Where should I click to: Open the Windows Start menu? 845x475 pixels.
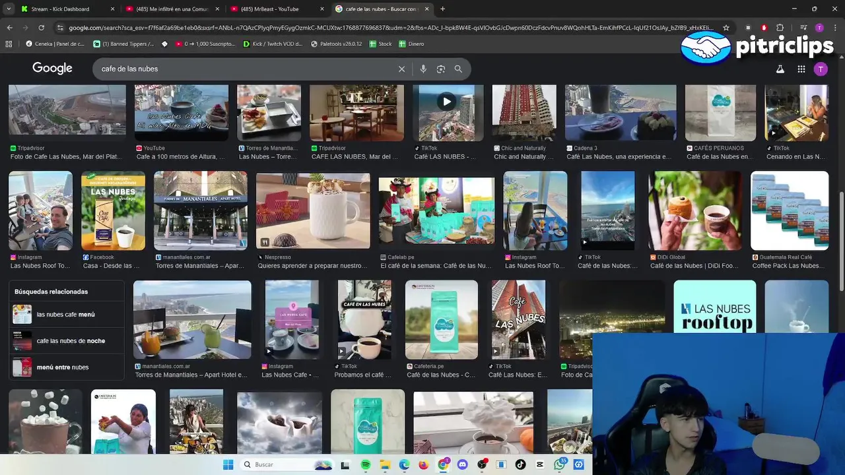[228, 464]
